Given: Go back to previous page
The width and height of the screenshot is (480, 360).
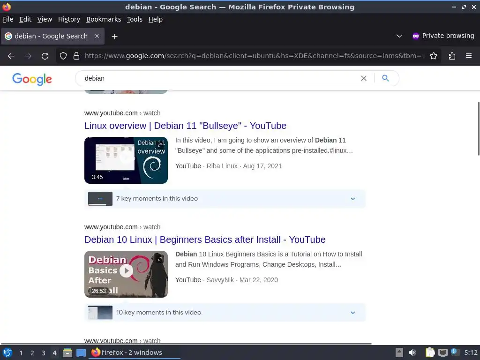Looking at the screenshot, I should (x=11, y=56).
